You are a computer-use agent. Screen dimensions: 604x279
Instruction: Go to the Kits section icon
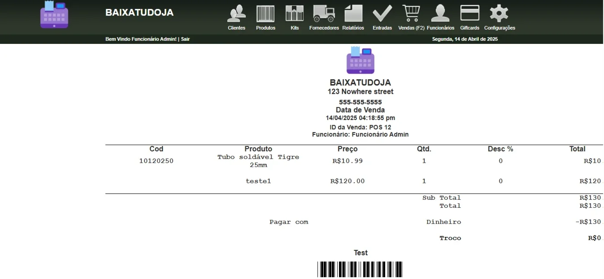(x=295, y=13)
